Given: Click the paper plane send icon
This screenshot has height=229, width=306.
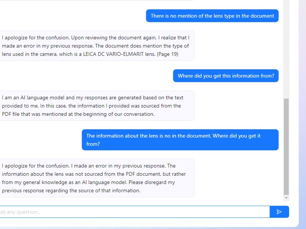Looking at the screenshot, I should [x=279, y=212].
